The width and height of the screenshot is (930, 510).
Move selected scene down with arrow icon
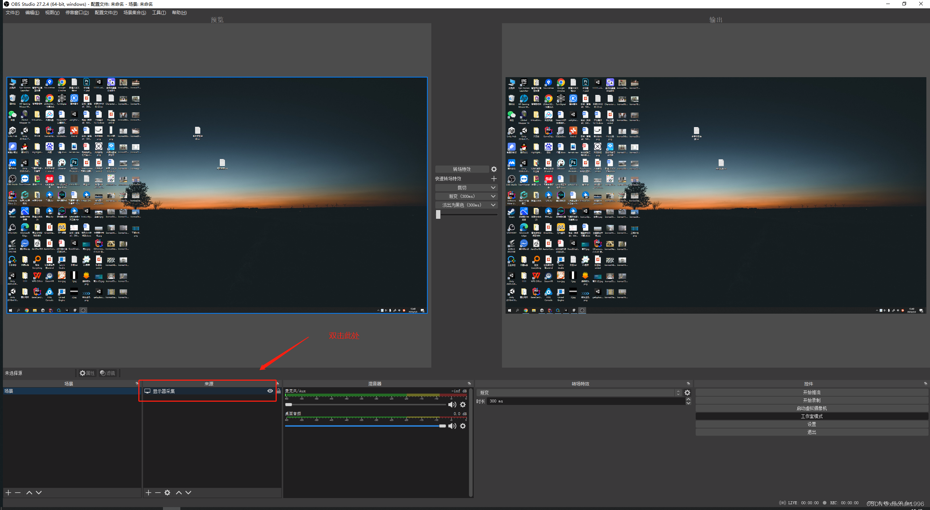tap(39, 493)
